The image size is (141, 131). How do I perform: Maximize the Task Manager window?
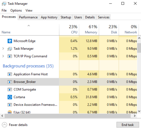tap(123, 4)
